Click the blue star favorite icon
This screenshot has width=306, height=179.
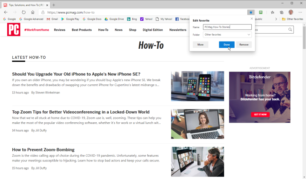(251, 12)
